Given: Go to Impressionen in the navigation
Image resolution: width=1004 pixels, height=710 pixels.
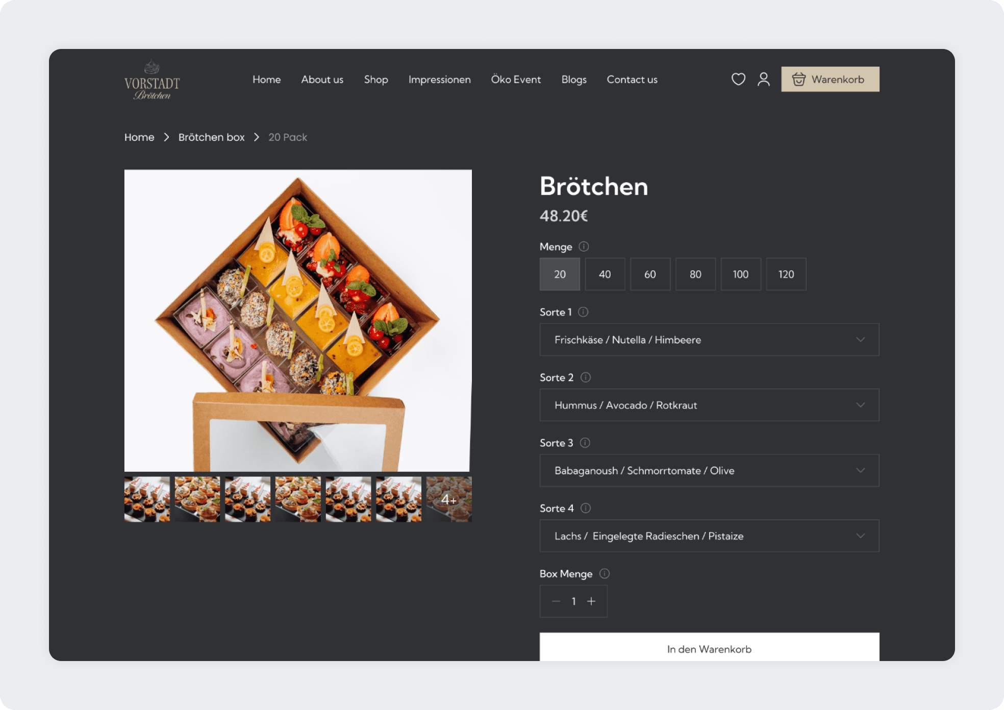Looking at the screenshot, I should pyautogui.click(x=439, y=80).
